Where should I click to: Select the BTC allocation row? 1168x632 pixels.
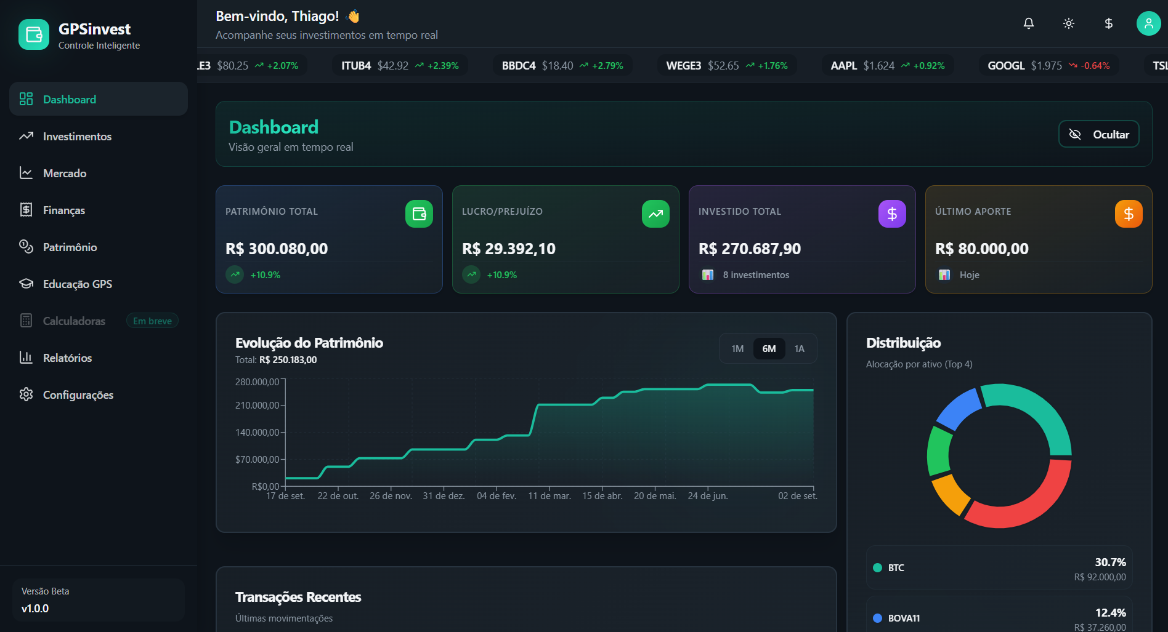[x=999, y=567]
